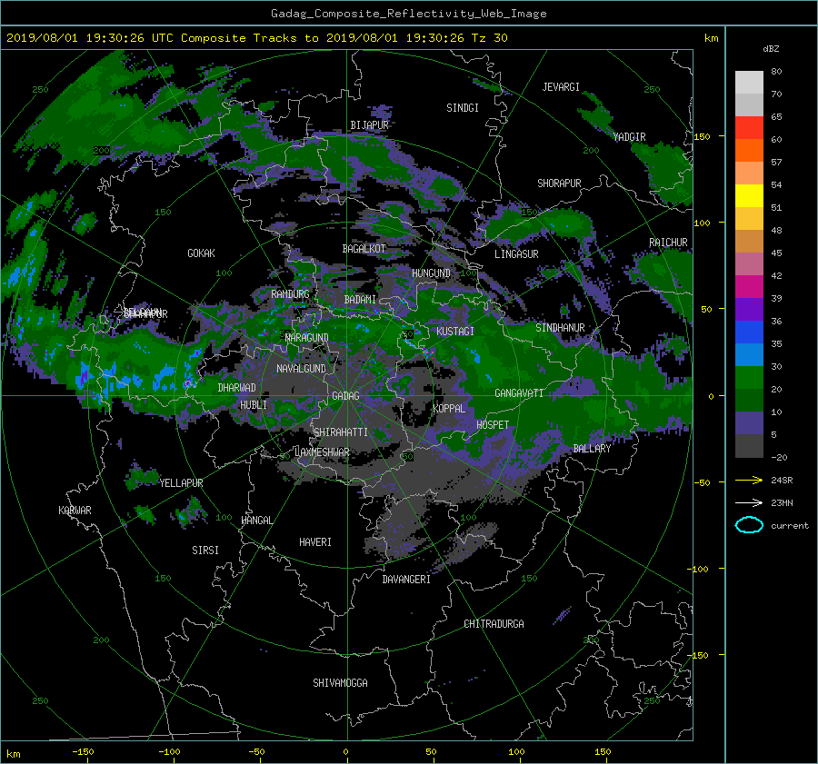Click the 150 tick on right axis
Viewport: 818px width, 764px height.
[x=703, y=136]
